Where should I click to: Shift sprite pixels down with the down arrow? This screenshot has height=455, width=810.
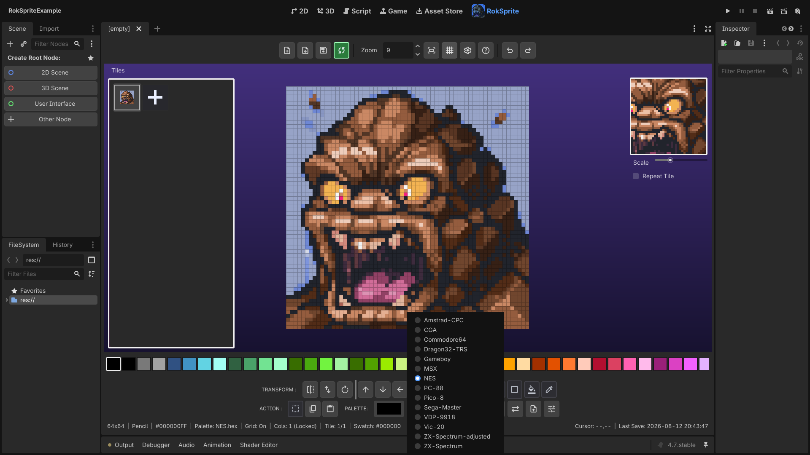point(383,390)
